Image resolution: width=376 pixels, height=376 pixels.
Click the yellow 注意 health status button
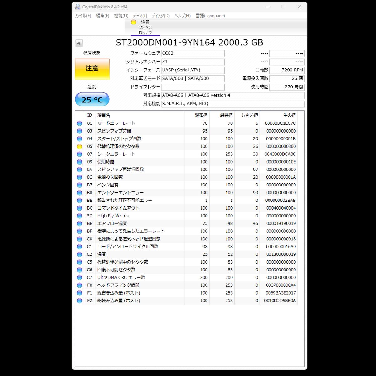[x=92, y=69]
